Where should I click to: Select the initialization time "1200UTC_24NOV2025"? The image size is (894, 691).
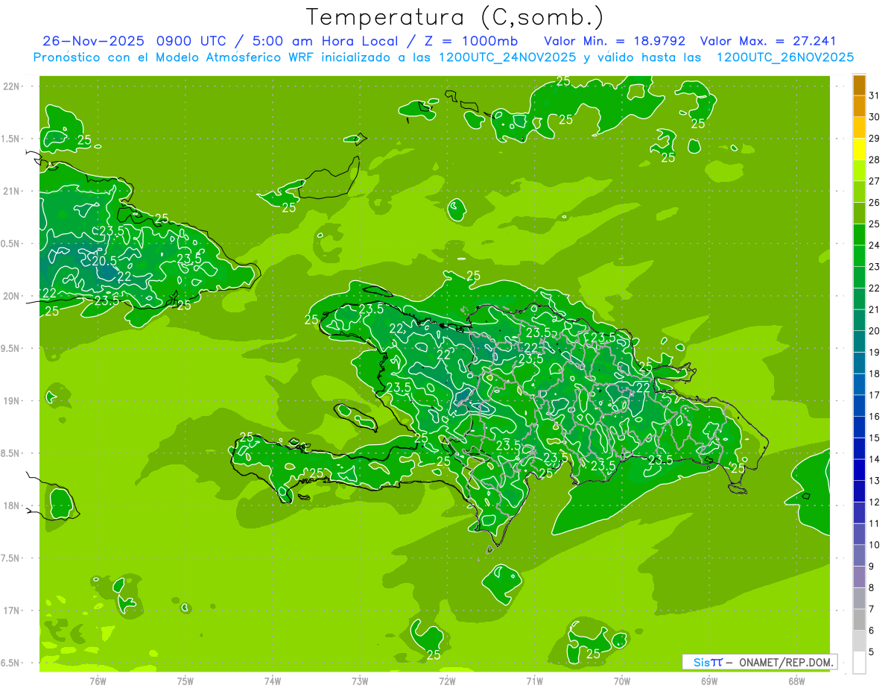pyautogui.click(x=507, y=57)
